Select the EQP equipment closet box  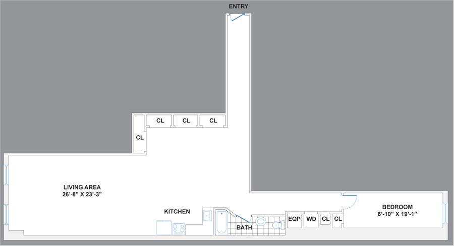coord(294,219)
